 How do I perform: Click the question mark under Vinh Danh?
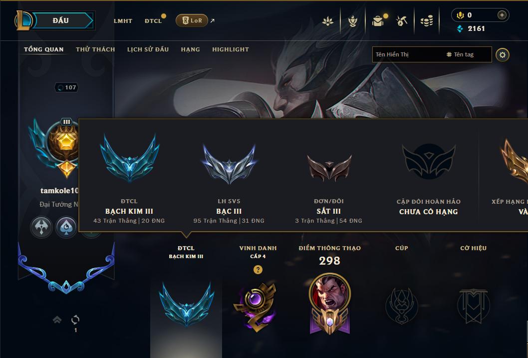point(258,270)
